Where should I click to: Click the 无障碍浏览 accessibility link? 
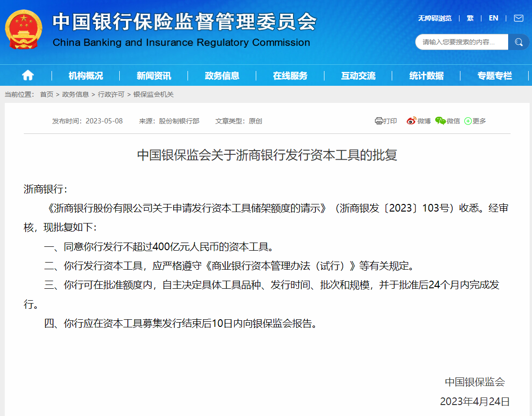pyautogui.click(x=435, y=18)
